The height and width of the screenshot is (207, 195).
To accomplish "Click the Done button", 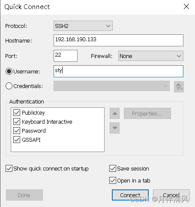I will 24,195.
